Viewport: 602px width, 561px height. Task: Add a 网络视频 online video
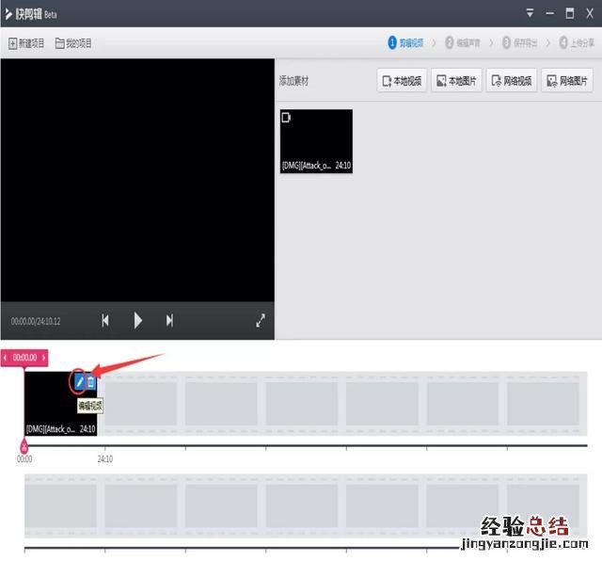click(511, 81)
